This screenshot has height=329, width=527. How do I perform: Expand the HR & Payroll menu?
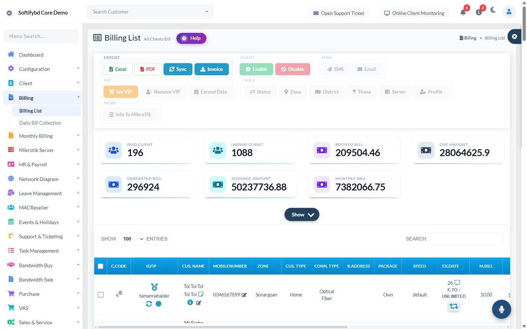[x=42, y=164]
